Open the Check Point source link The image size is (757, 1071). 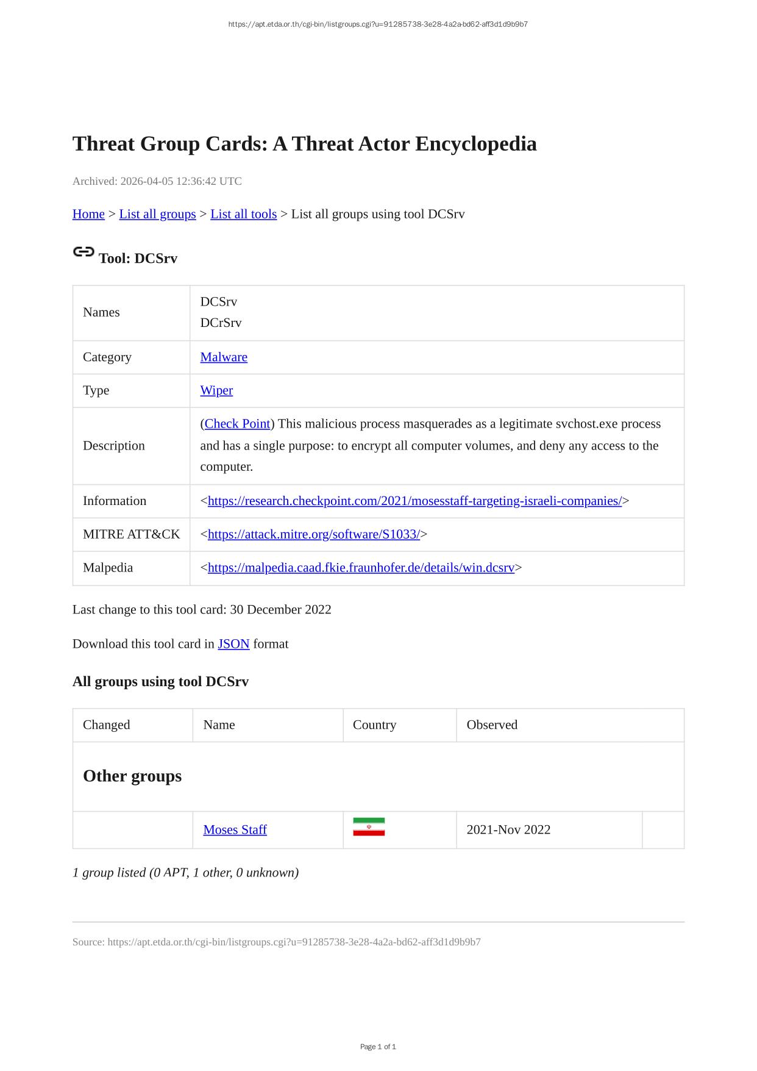(237, 424)
